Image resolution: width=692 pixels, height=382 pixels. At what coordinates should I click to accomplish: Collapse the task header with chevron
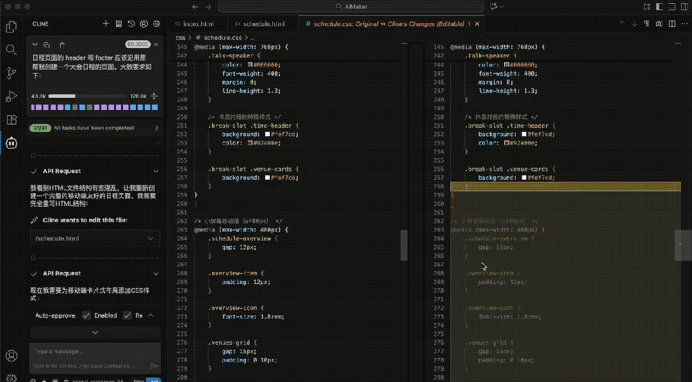click(x=35, y=45)
